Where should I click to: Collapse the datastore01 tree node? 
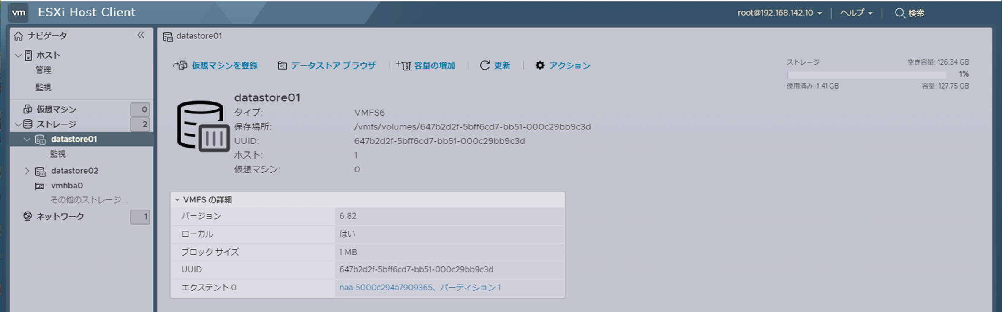27,139
